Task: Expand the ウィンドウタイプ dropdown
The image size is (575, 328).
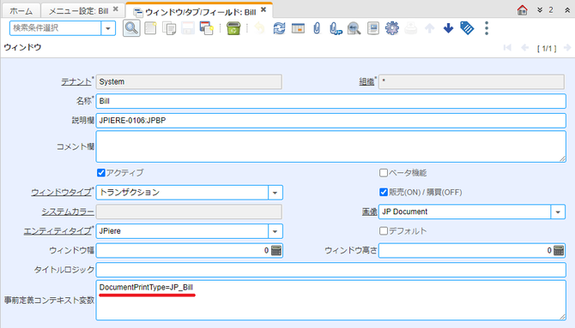Action: 275,193
